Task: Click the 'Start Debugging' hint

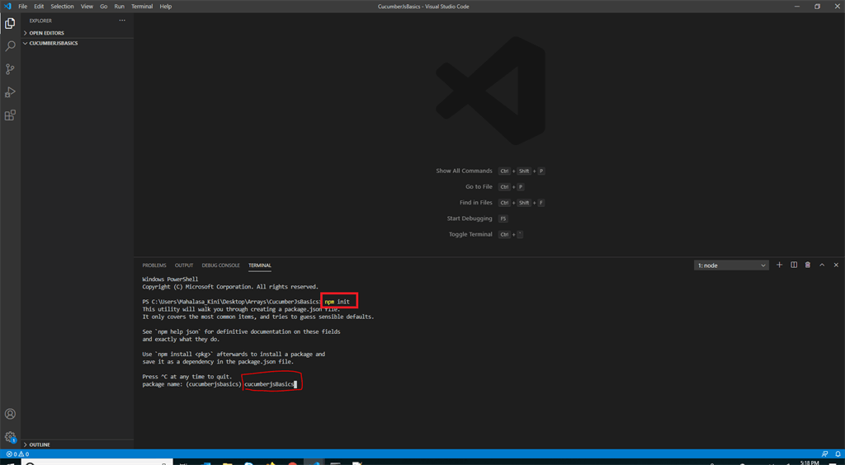Action: [470, 218]
